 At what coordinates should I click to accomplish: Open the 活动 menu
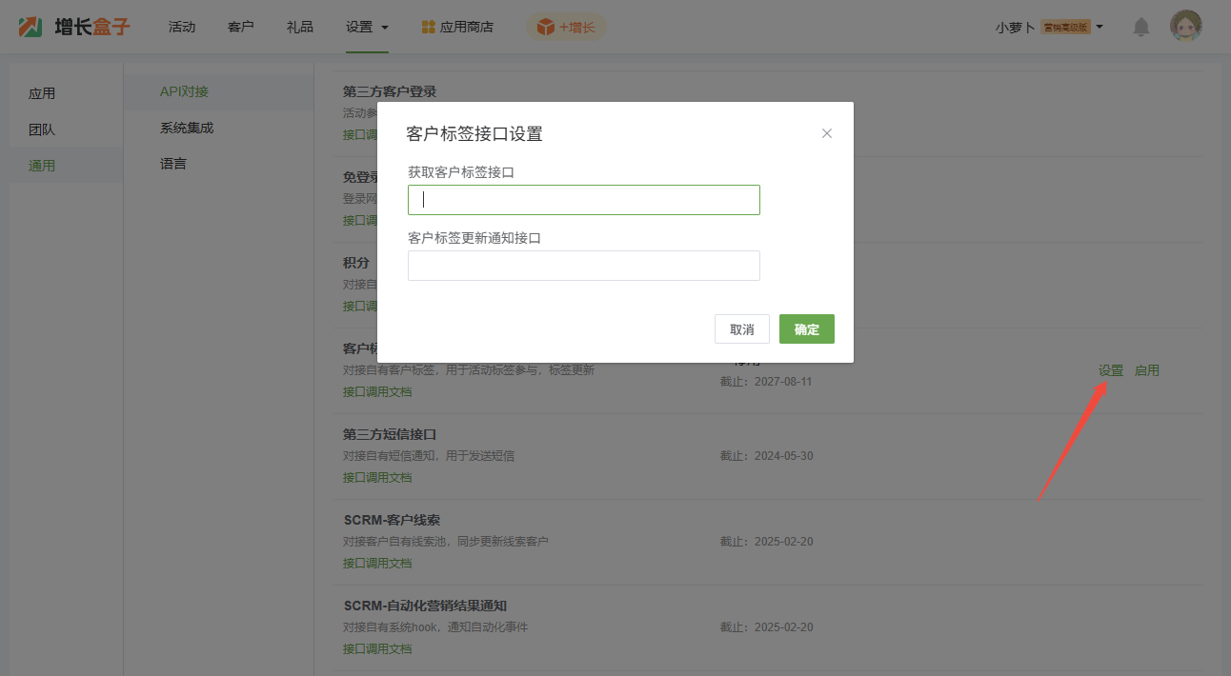coord(182,27)
